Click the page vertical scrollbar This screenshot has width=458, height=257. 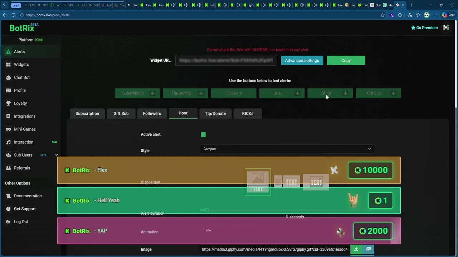(x=456, y=64)
